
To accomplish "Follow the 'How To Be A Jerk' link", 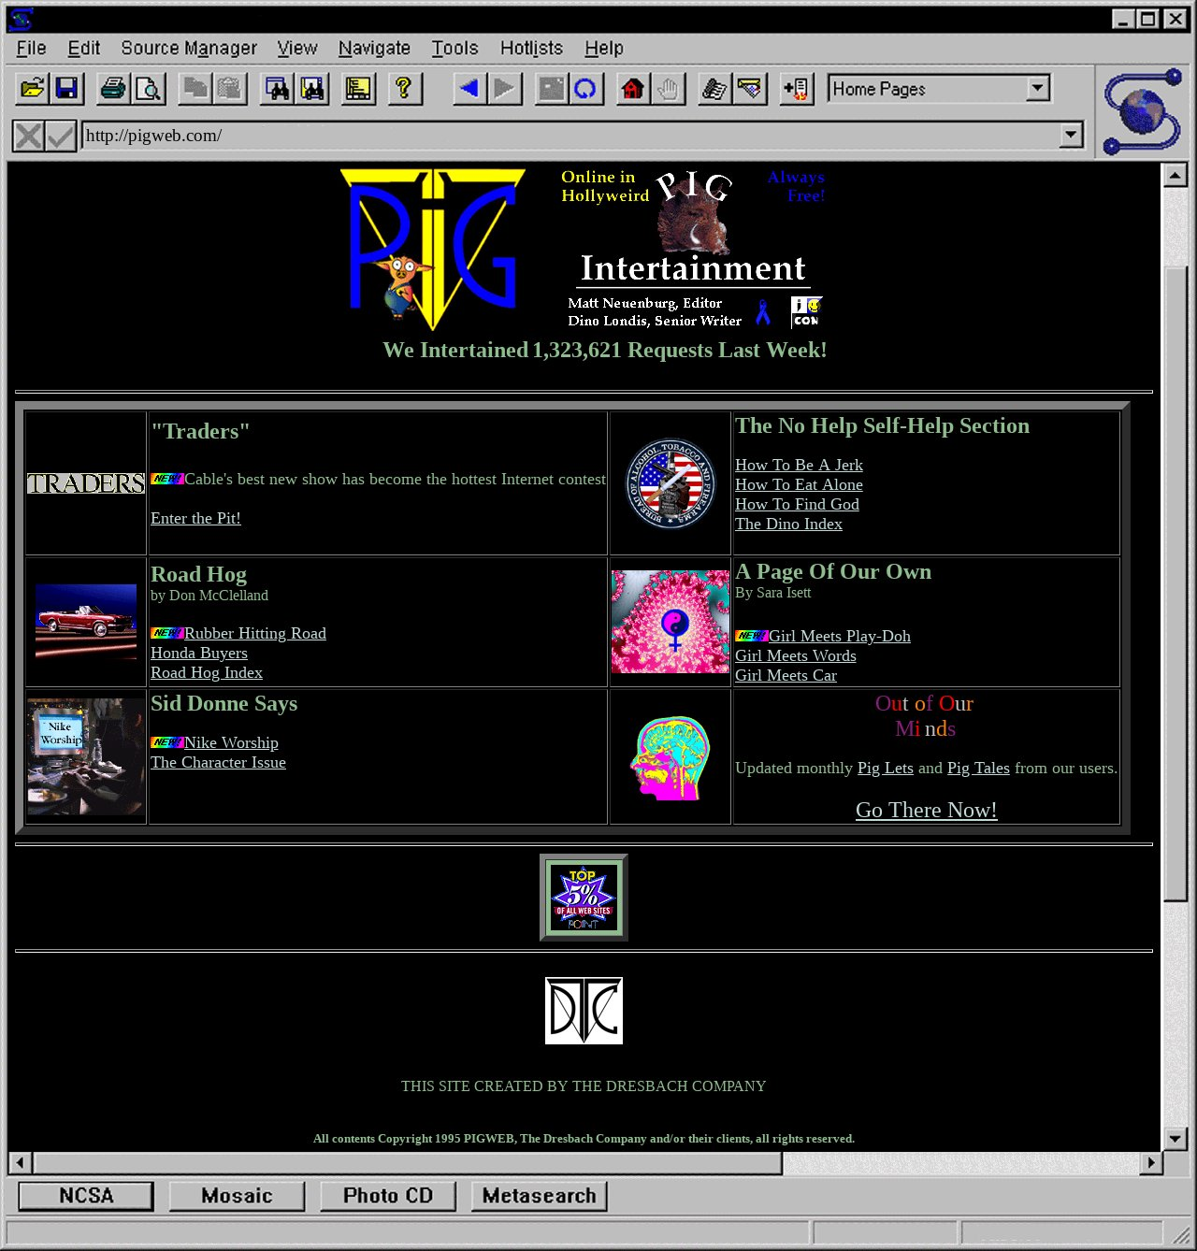I will [x=799, y=465].
